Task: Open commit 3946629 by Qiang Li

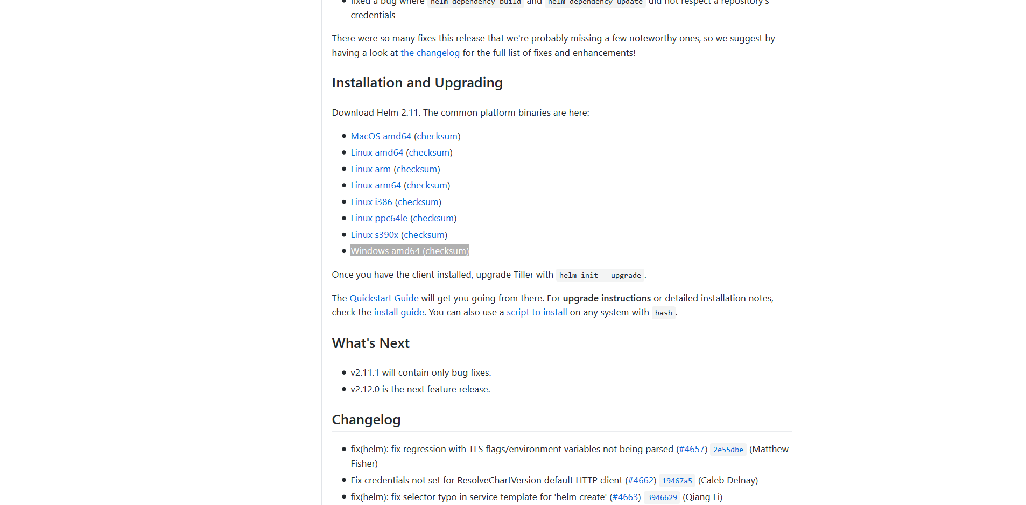Action: click(662, 497)
